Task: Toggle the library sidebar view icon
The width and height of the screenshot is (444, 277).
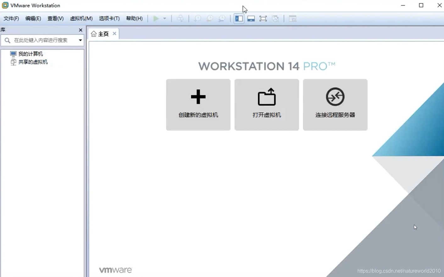Action: pyautogui.click(x=239, y=19)
